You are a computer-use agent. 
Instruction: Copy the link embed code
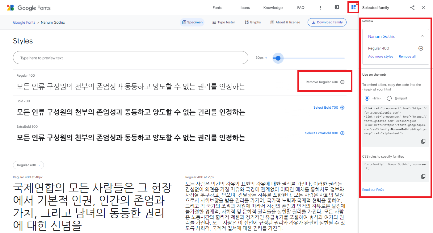tap(423, 141)
